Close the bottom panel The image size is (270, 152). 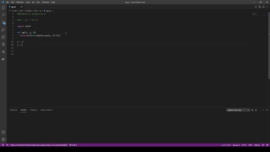tap(267, 110)
